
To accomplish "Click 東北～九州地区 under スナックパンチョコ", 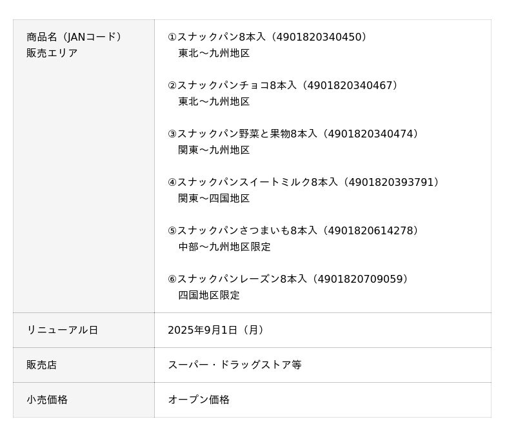I will tap(214, 101).
